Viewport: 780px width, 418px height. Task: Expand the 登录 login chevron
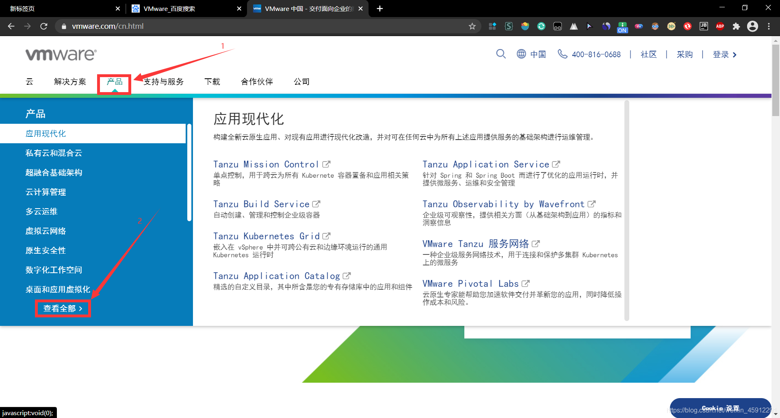click(734, 55)
